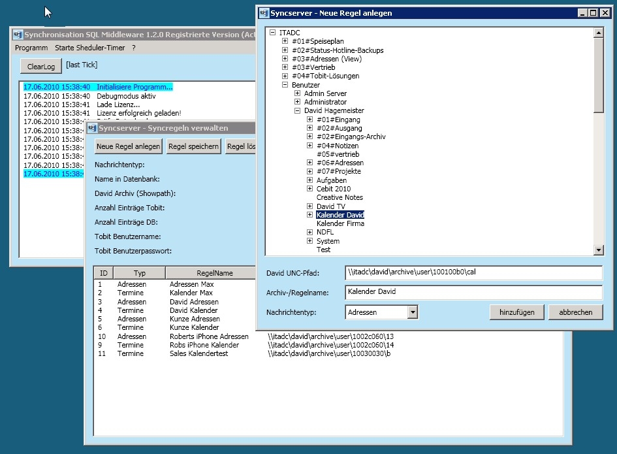Click the Initialisiere Programm log entry
Screen dimensions: 617x454
[98, 87]
